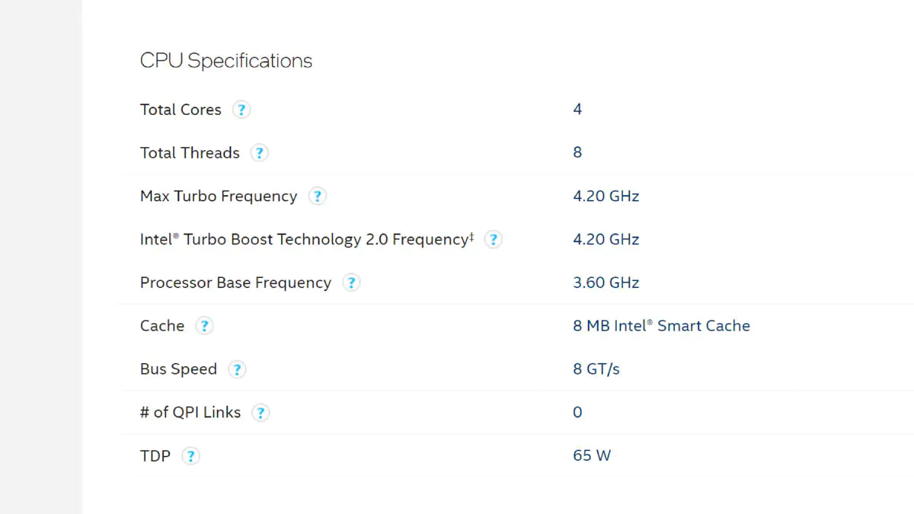The width and height of the screenshot is (914, 514).
Task: Click the Intel Turbo Boost Technology label
Action: click(x=307, y=239)
